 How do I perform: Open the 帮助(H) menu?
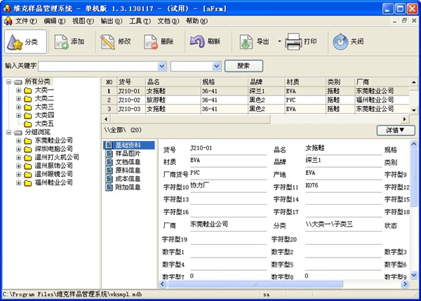pos(196,21)
